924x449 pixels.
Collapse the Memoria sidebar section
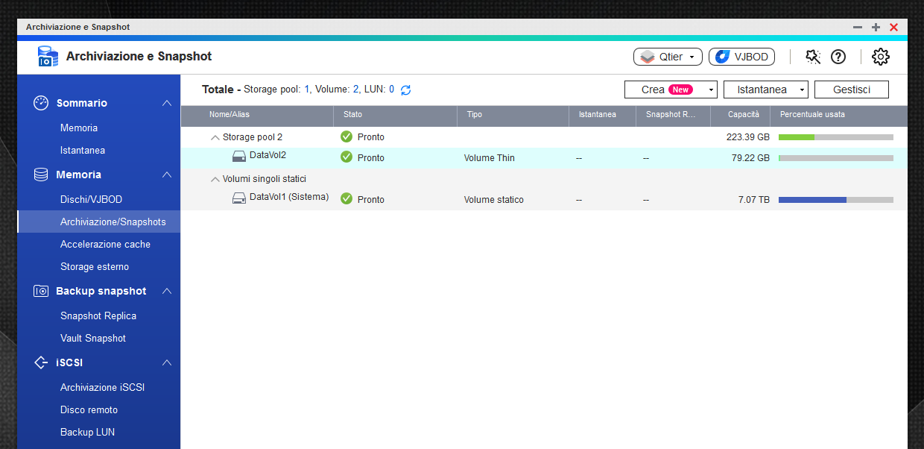[x=167, y=175]
